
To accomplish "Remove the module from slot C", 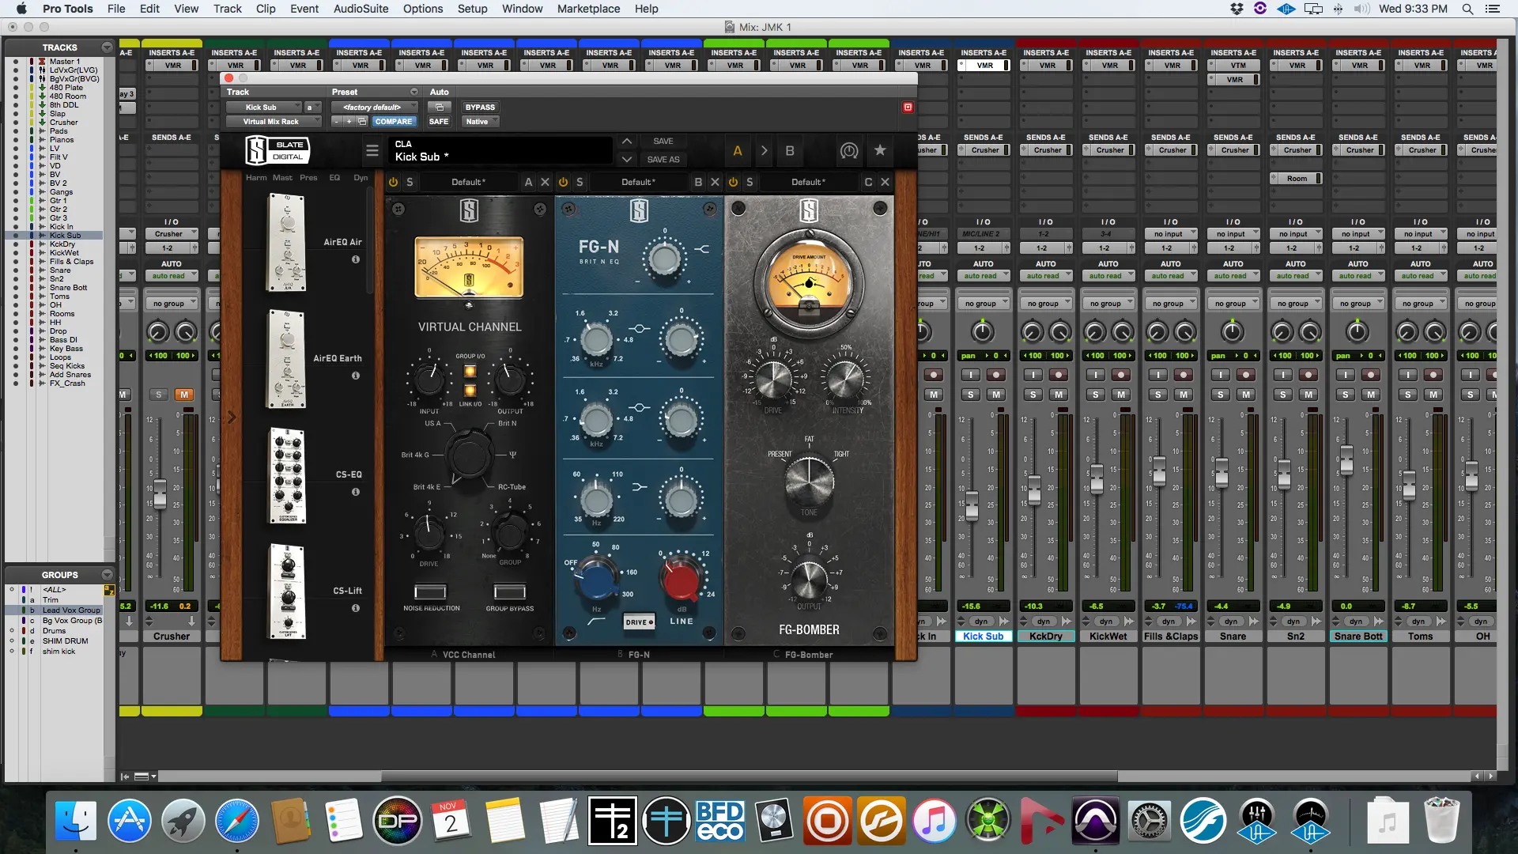I will pos(885,182).
